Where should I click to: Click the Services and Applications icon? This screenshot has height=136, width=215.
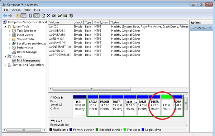(x=9, y=65)
